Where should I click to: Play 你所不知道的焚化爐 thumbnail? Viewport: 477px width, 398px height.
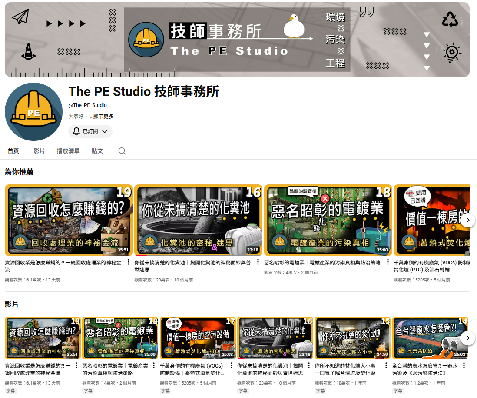click(353, 338)
